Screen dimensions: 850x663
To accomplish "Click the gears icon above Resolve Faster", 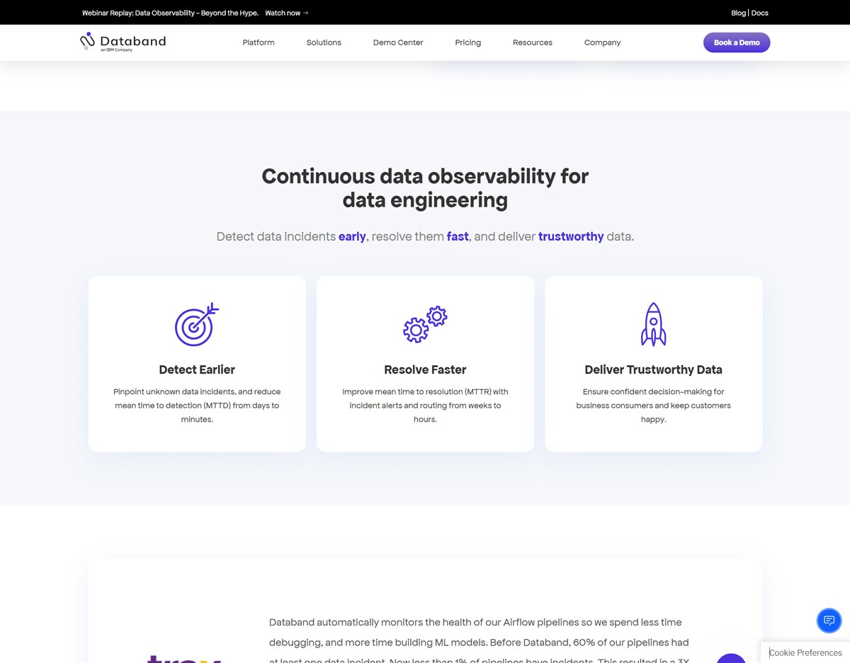I will coord(425,325).
